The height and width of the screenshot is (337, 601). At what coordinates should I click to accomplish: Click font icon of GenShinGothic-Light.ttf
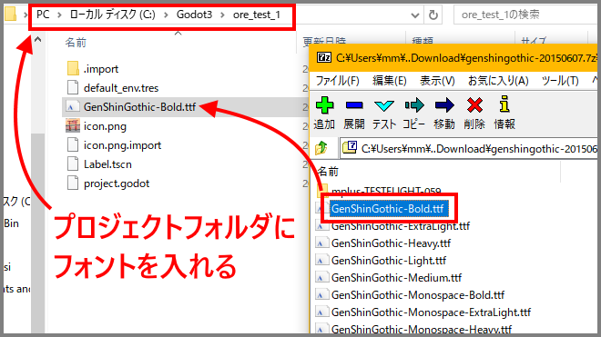click(x=322, y=261)
